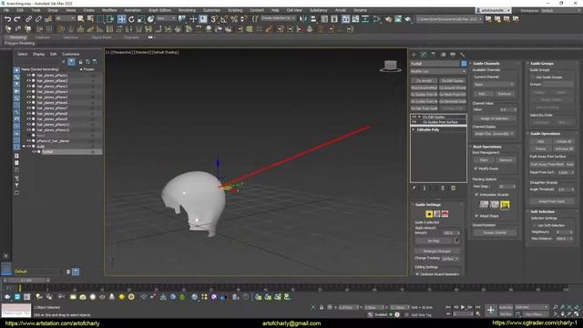
Task: Collapse the Root Operations rollout
Action: 486,147
